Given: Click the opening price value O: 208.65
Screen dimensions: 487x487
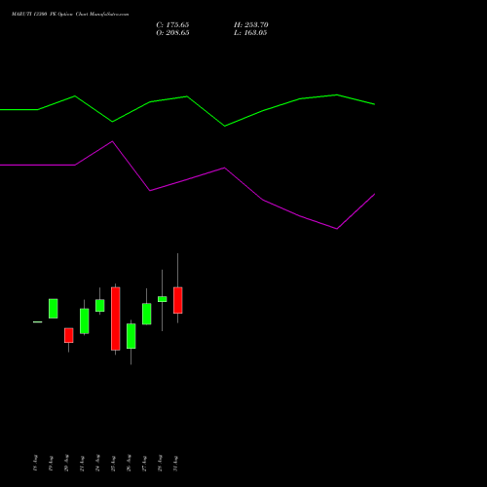Looking at the screenshot, I should tap(172, 33).
